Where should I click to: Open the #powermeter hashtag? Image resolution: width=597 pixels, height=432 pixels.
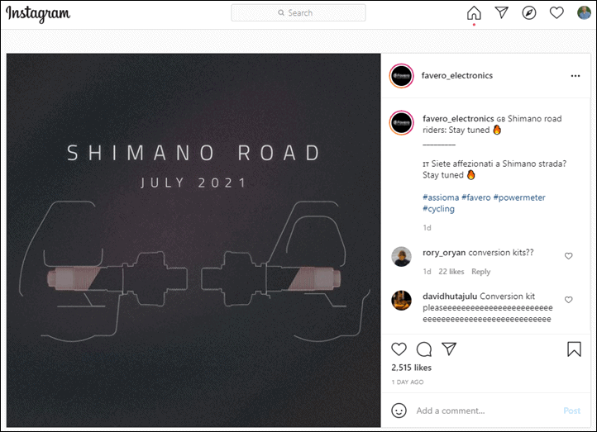(x=519, y=197)
